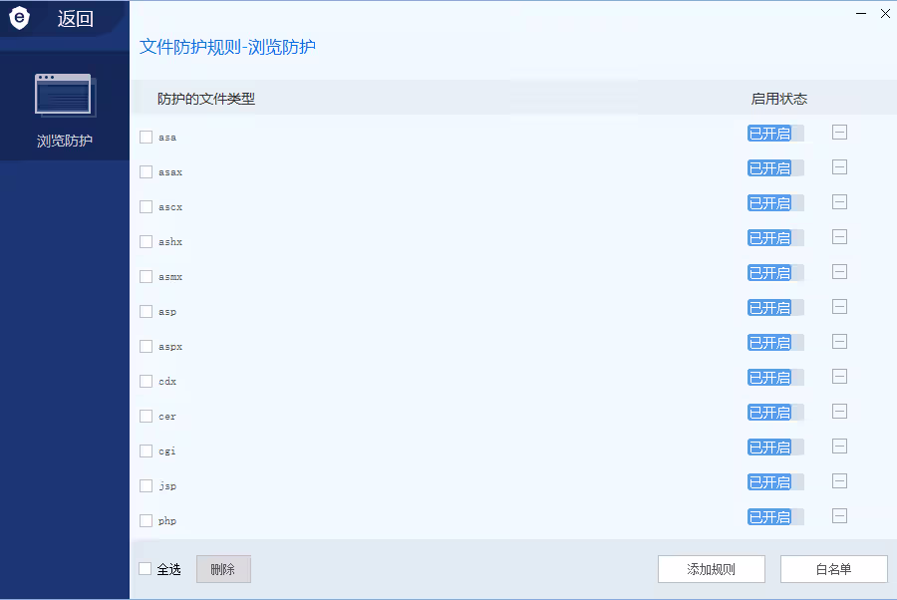Click the minus icon in the php row
897x600 pixels.
(839, 516)
